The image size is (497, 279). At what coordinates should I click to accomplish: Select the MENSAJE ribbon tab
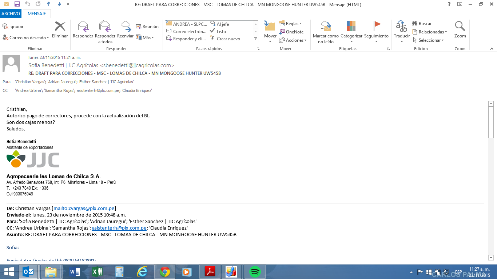37,14
